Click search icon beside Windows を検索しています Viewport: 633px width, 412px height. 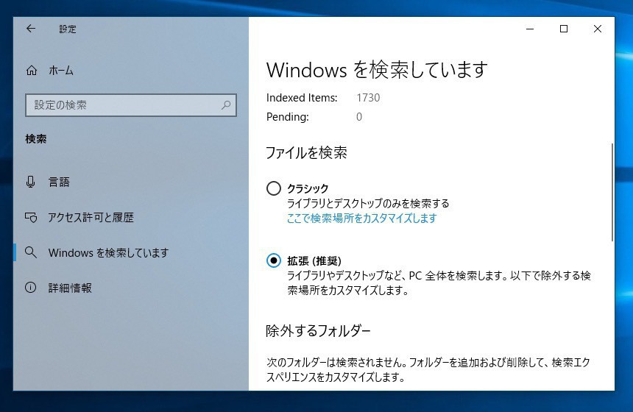[31, 252]
